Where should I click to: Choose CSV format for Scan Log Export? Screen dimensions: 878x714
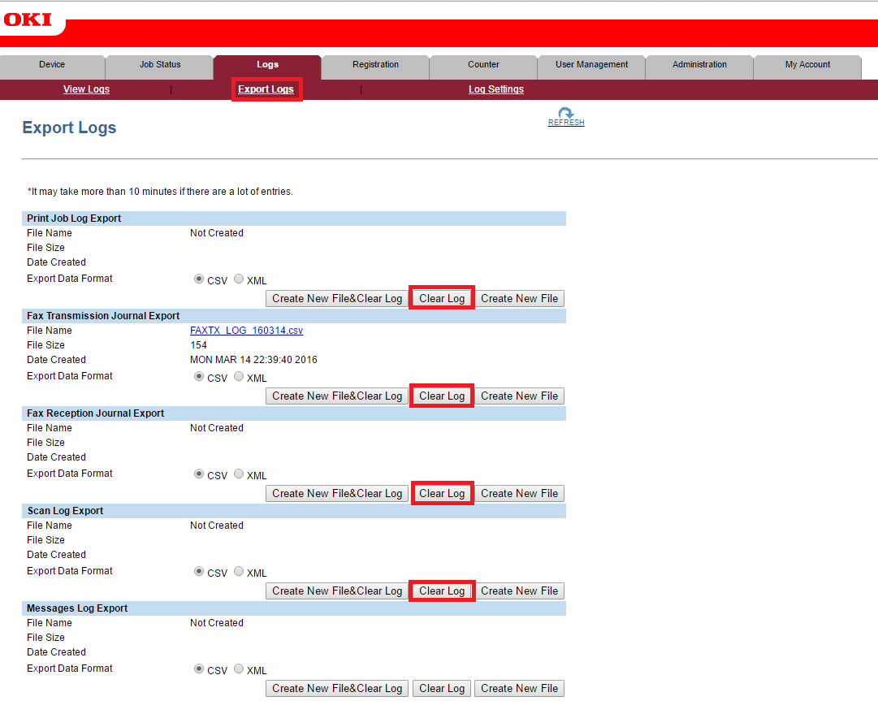[x=199, y=571]
